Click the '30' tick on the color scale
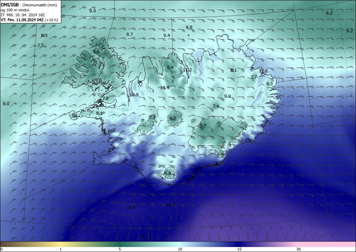The height and width of the screenshot is (252, 356). (x=299, y=249)
